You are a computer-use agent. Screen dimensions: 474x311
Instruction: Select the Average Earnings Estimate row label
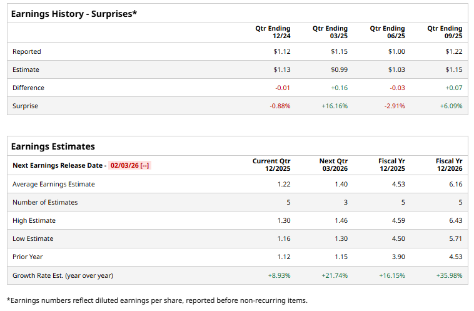coord(54,184)
